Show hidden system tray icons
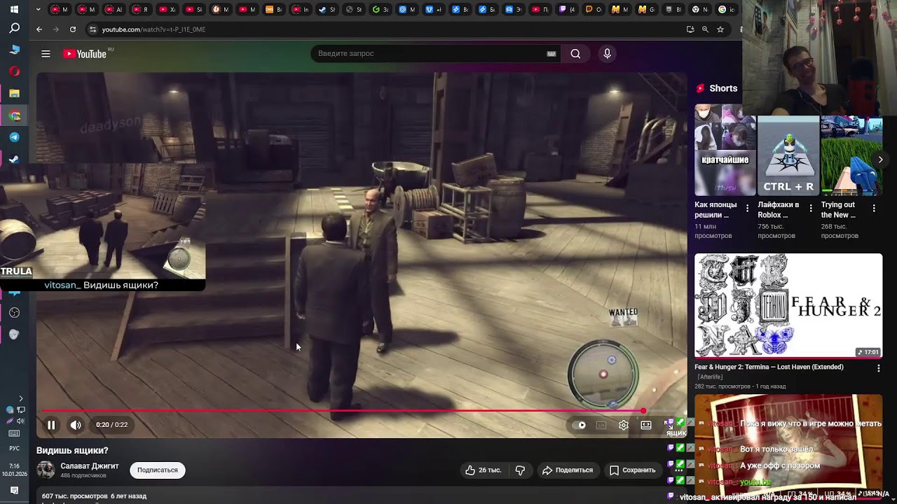The height and width of the screenshot is (504, 897). pos(20,398)
